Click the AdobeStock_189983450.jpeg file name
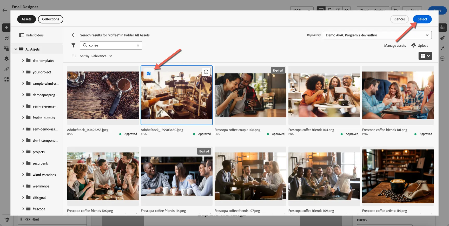 point(162,130)
